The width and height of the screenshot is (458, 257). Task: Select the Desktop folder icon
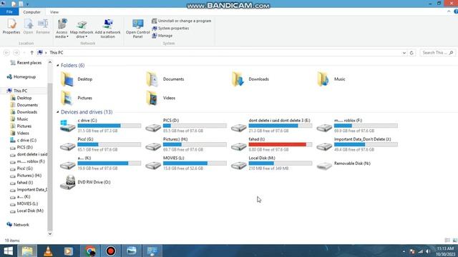click(x=67, y=79)
